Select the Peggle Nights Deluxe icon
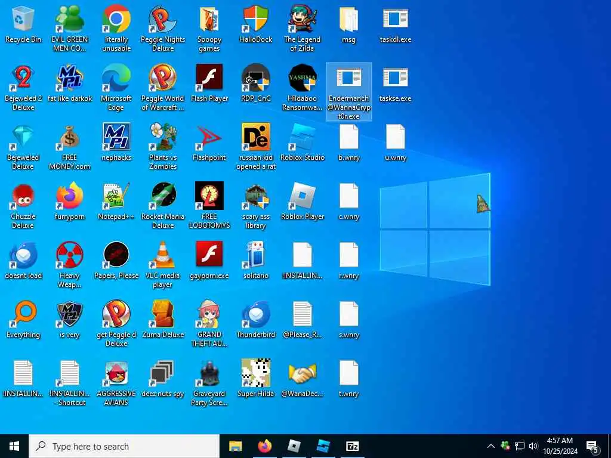The height and width of the screenshot is (458, 611). pyautogui.click(x=162, y=18)
